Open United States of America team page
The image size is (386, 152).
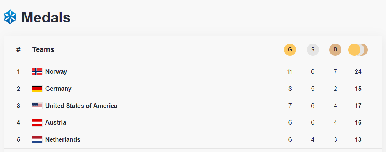coord(81,106)
